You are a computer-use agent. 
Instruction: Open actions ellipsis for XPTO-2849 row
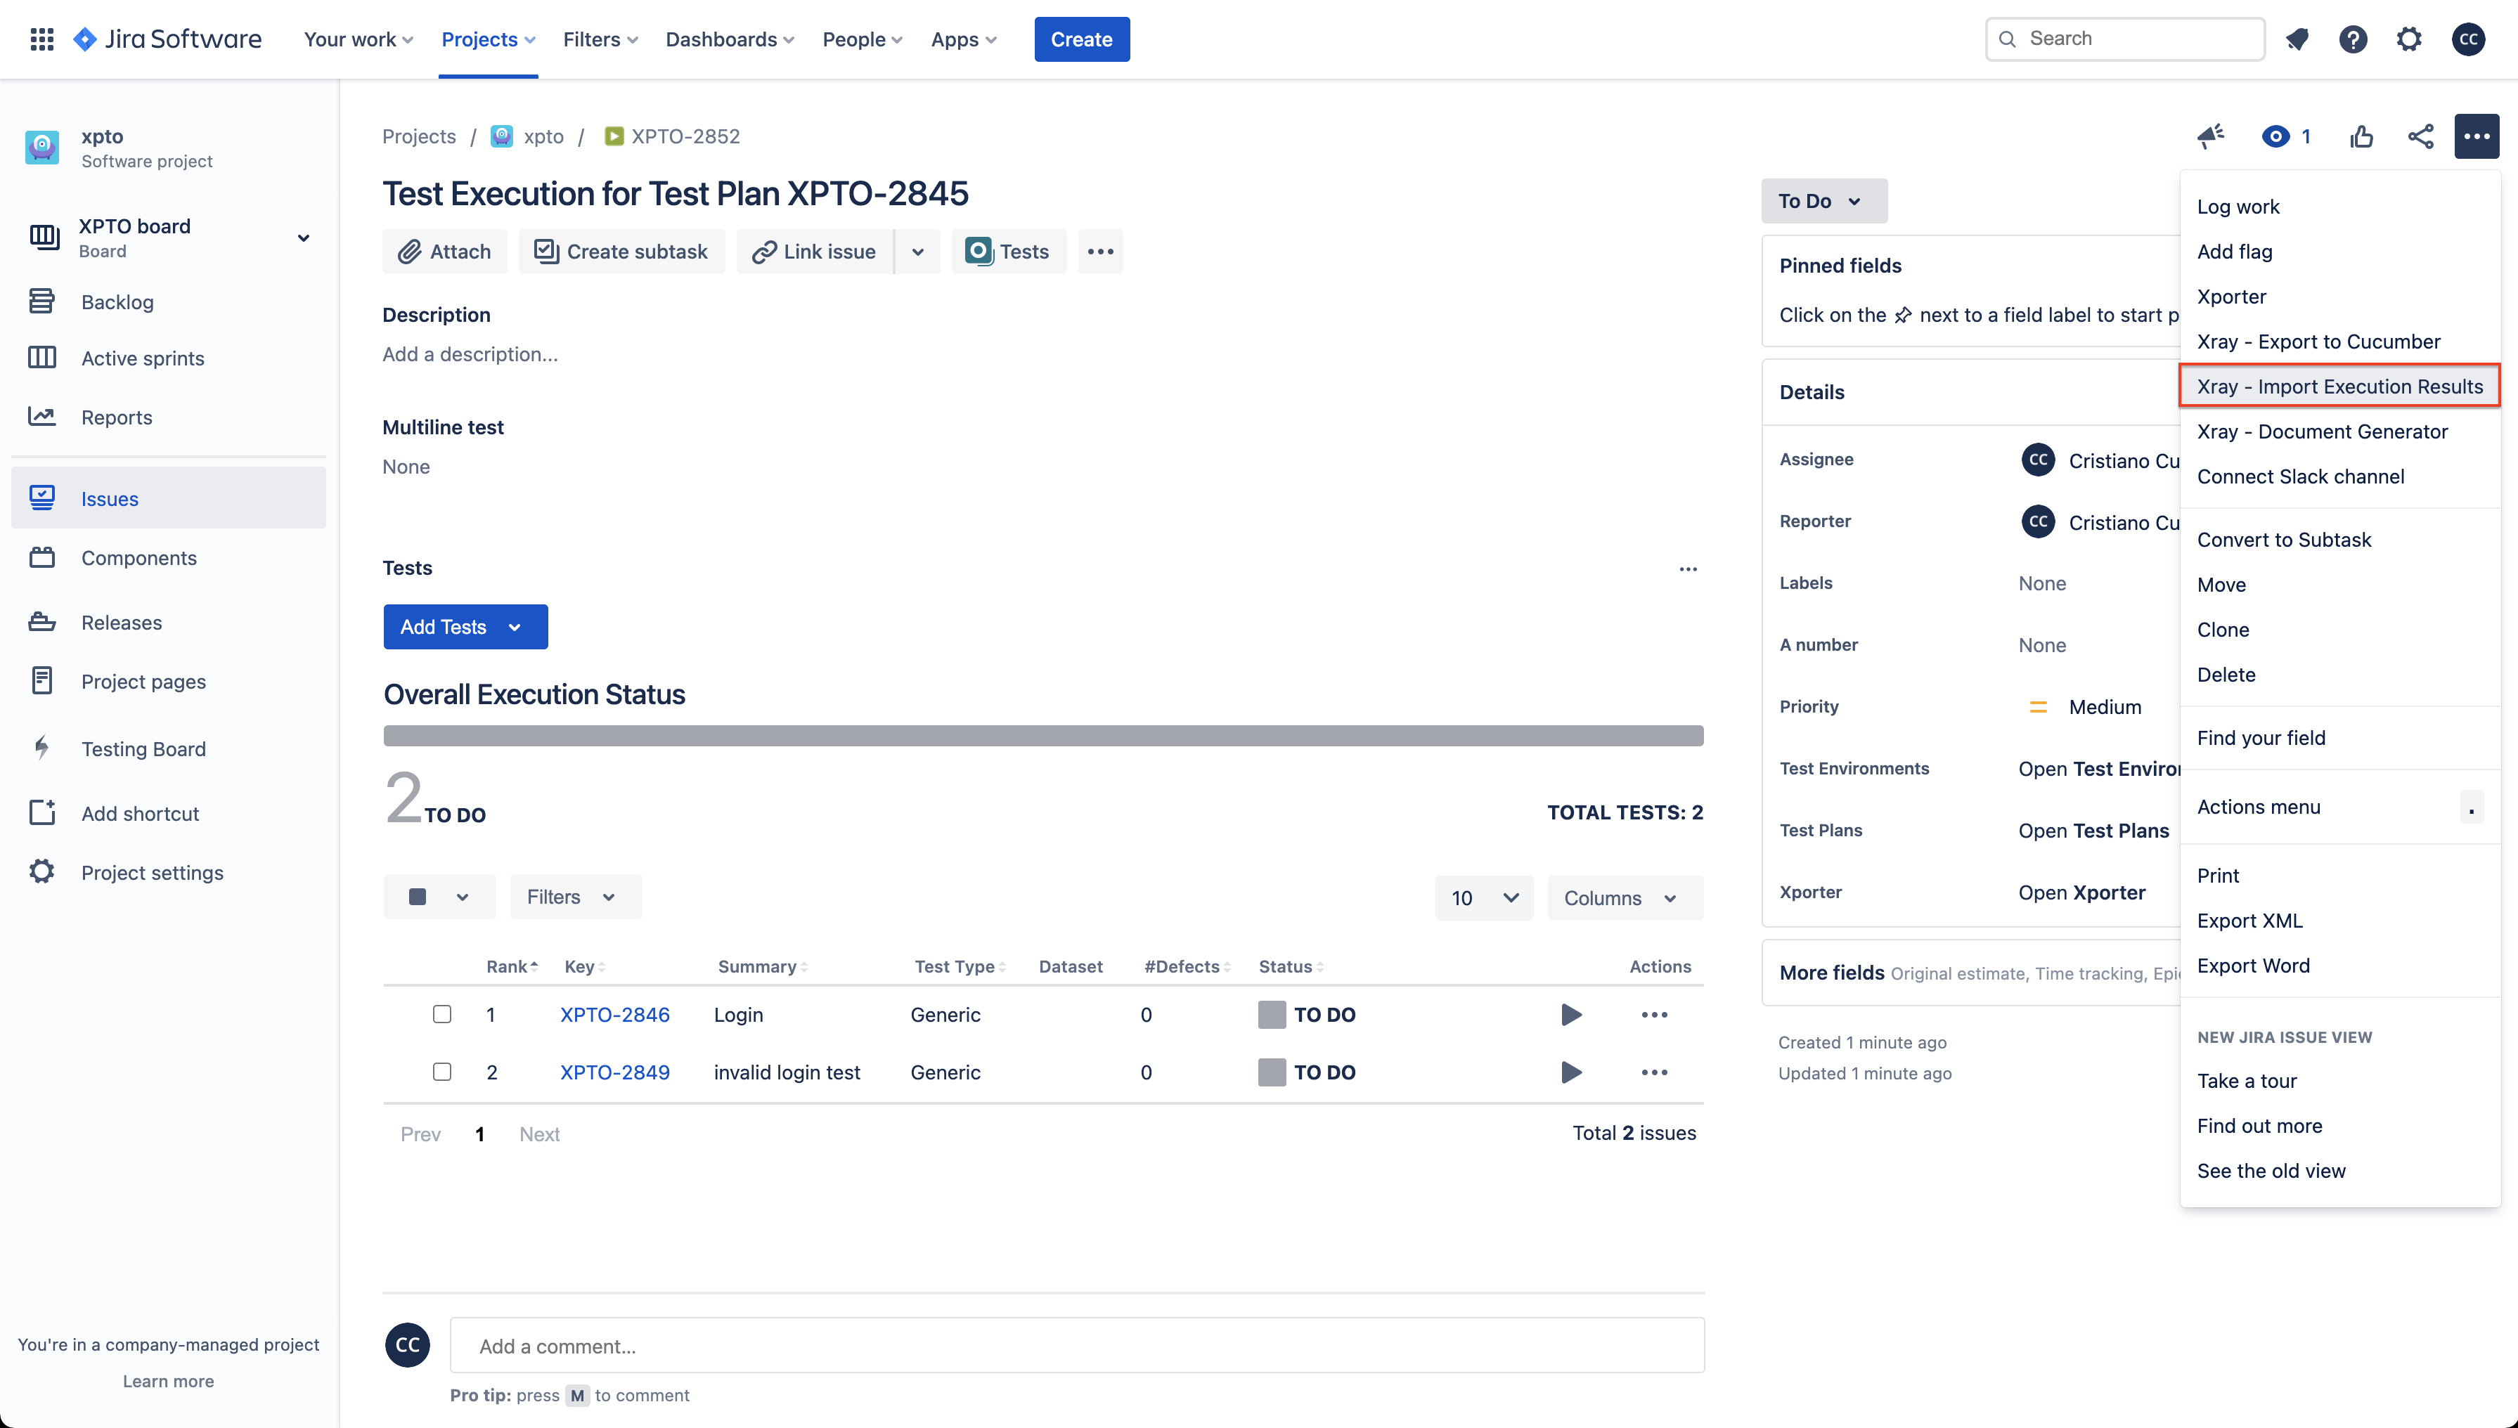click(1655, 1072)
